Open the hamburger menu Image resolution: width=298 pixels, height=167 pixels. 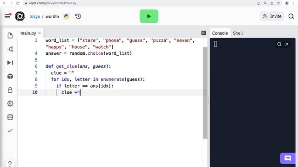[7, 16]
